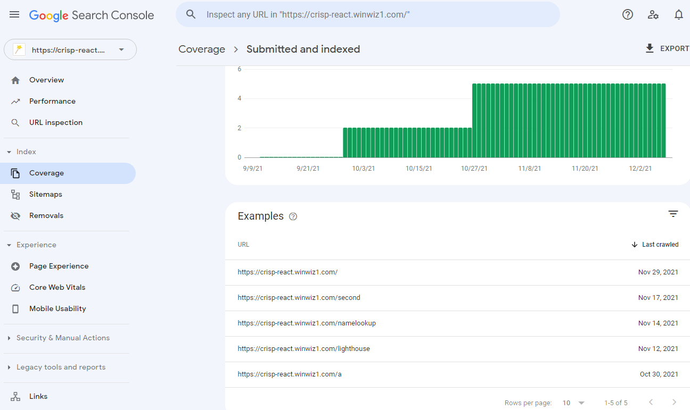Click Coverage breadcrumb link
The image size is (690, 410).
click(202, 49)
